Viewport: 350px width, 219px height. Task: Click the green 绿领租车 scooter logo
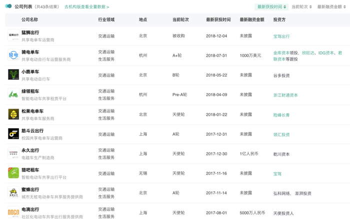[x=13, y=95]
